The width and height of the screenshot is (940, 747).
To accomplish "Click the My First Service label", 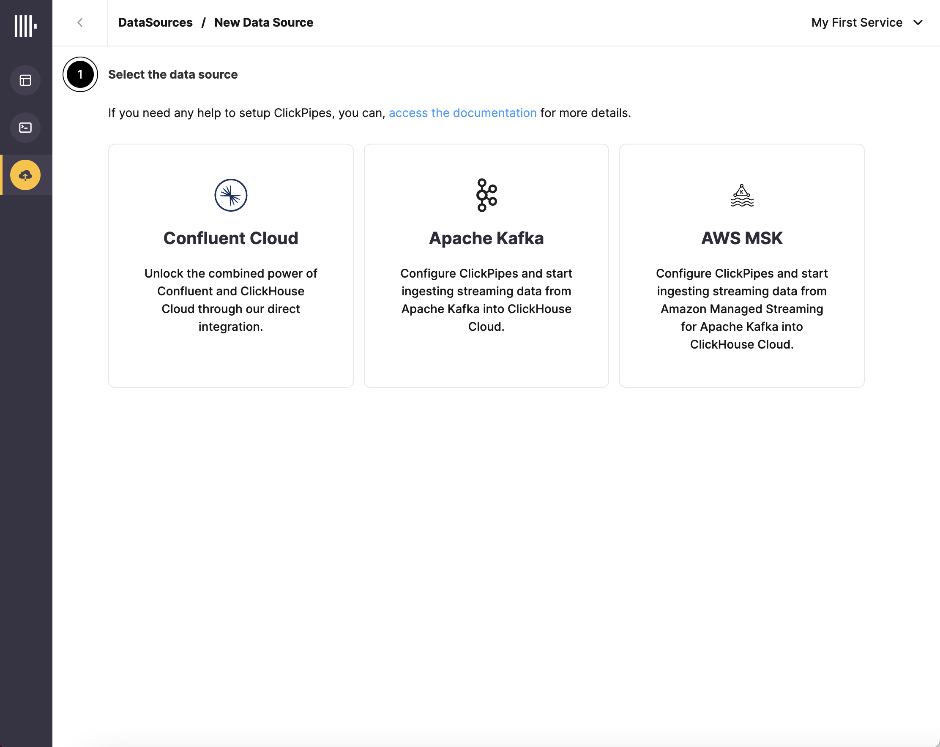I will 857,23.
